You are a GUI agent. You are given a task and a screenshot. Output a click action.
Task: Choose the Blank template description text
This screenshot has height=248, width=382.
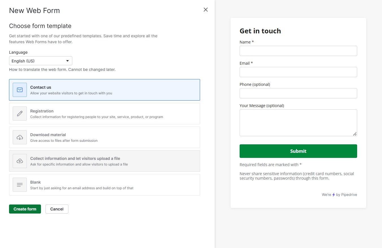(82, 188)
